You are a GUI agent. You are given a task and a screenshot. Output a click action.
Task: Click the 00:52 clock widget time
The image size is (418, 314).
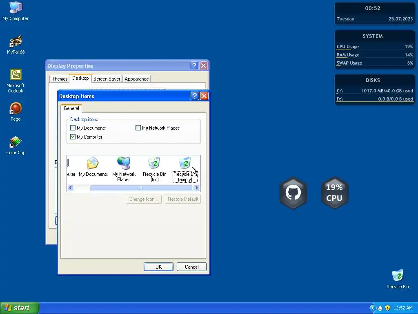372,8
